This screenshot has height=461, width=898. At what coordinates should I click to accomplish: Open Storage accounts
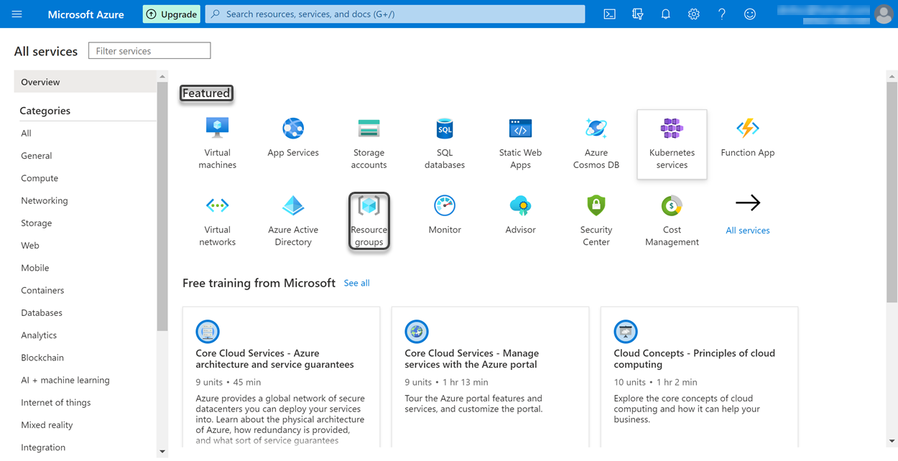tap(369, 144)
